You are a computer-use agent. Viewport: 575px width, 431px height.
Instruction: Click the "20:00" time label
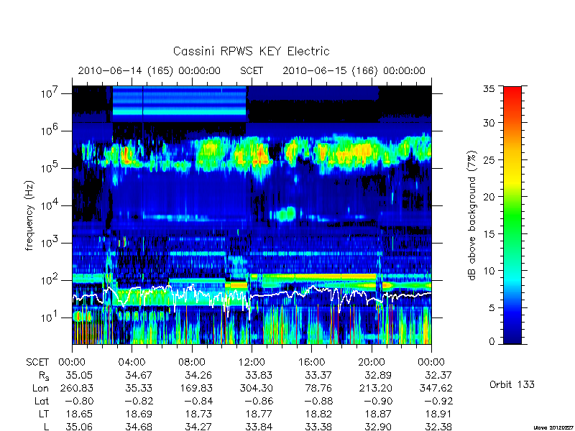pos(371,362)
